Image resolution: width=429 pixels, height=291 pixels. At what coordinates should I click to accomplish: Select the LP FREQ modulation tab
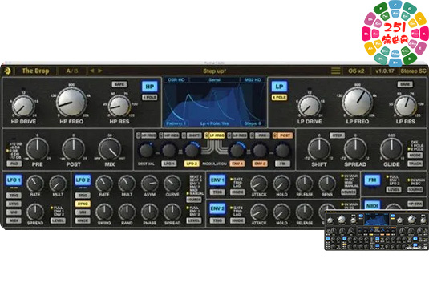pyautogui.click(x=215, y=135)
